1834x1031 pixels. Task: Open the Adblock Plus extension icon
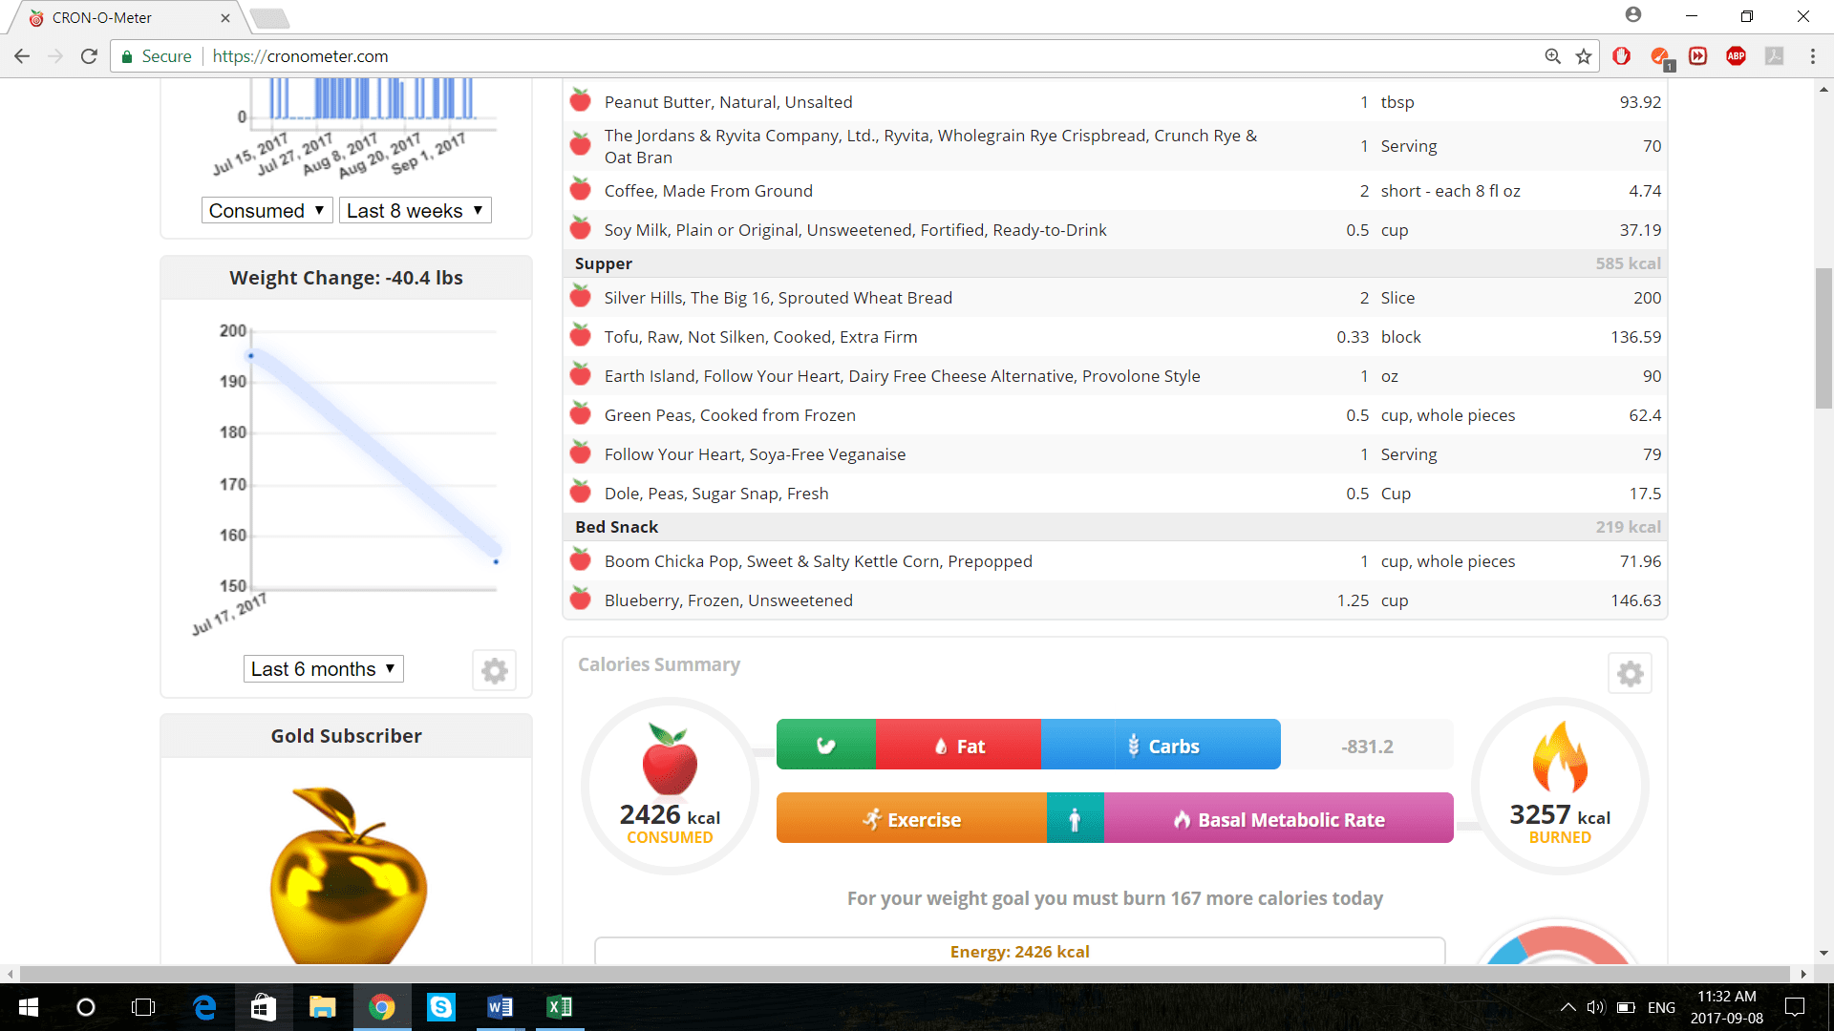pos(1736,56)
